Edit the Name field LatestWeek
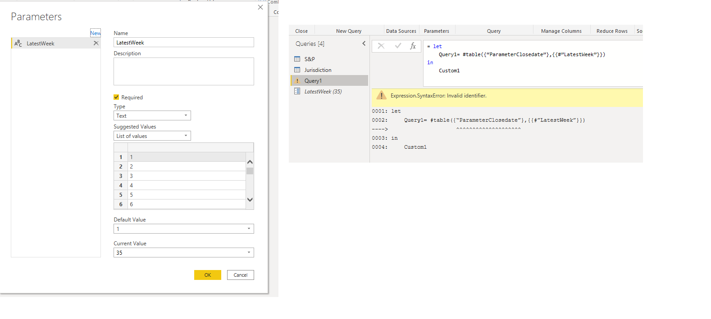The width and height of the screenshot is (711, 319). (x=184, y=42)
